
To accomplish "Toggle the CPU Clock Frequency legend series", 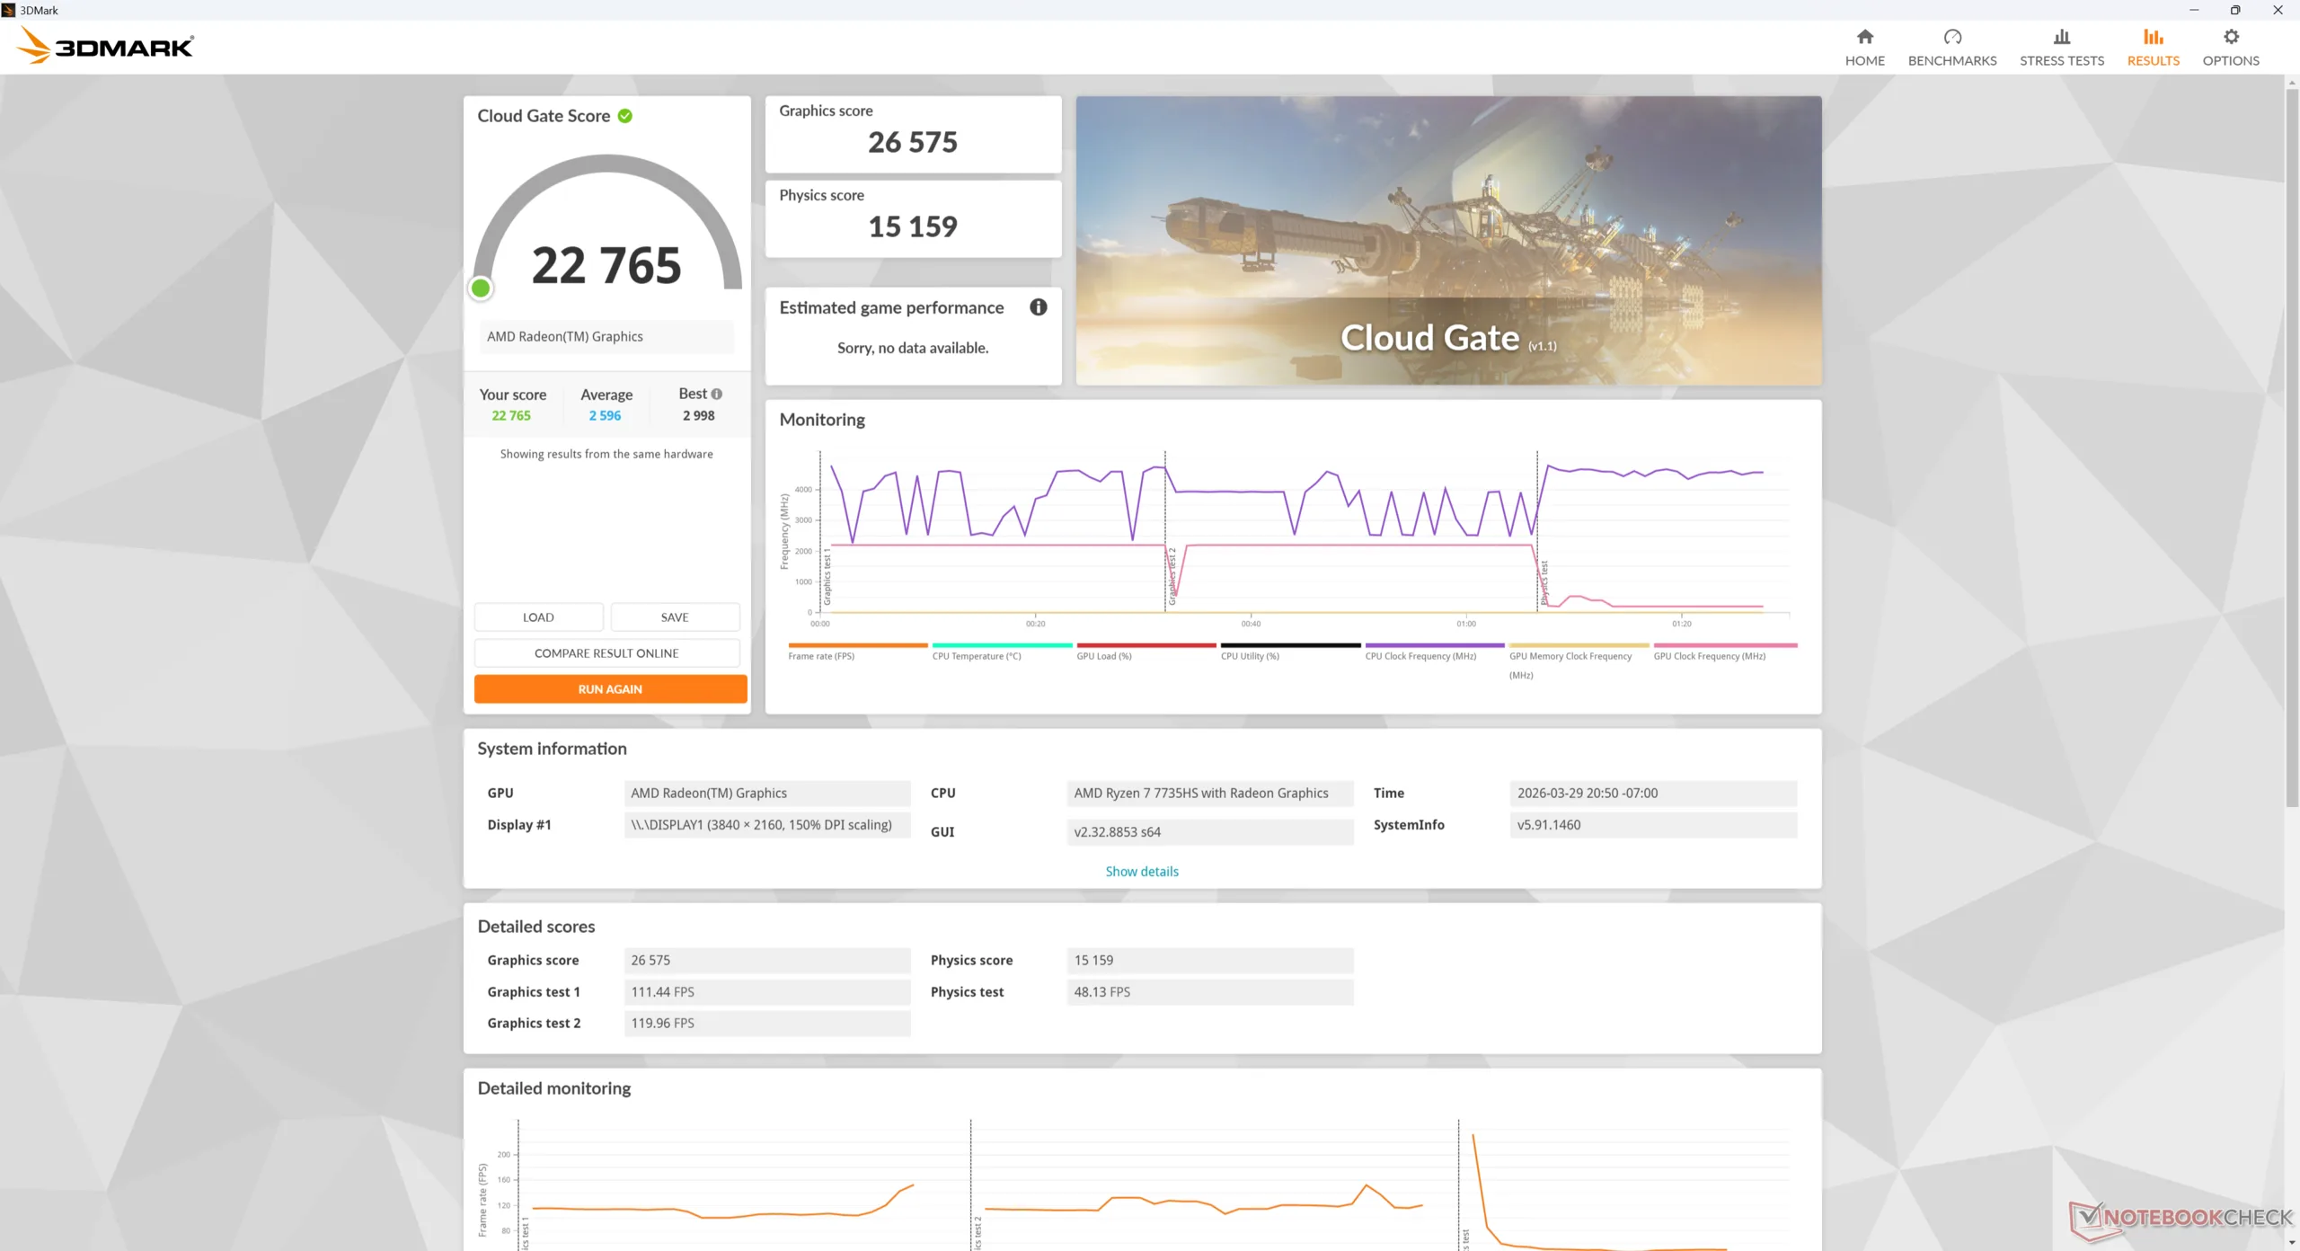I will point(1420,656).
